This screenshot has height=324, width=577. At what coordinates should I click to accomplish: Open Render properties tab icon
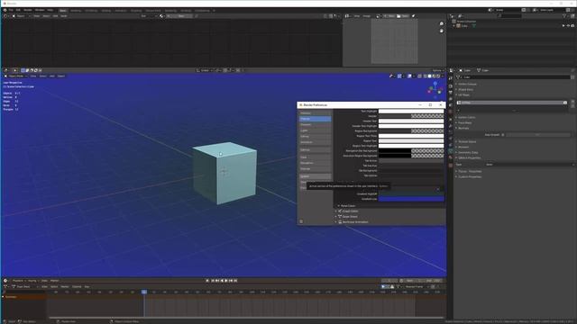point(451,86)
